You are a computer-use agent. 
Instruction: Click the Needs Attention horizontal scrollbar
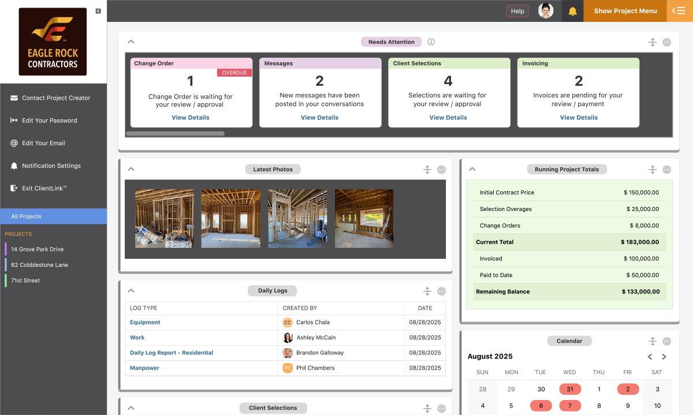coord(176,134)
